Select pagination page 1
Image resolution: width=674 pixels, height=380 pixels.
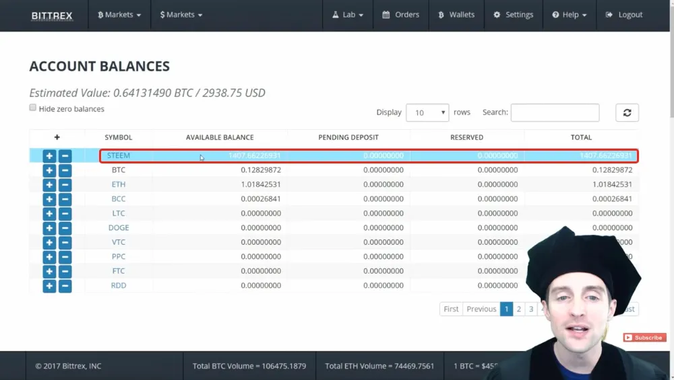pyautogui.click(x=506, y=309)
